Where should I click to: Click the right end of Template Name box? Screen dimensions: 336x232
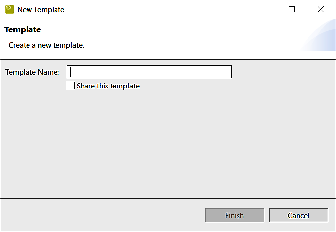coord(226,72)
